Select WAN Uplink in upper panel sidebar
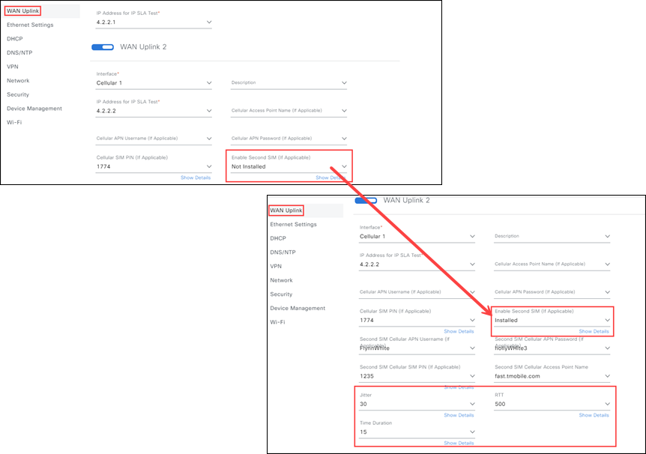Viewport: 646px width, 454px height. (22, 11)
